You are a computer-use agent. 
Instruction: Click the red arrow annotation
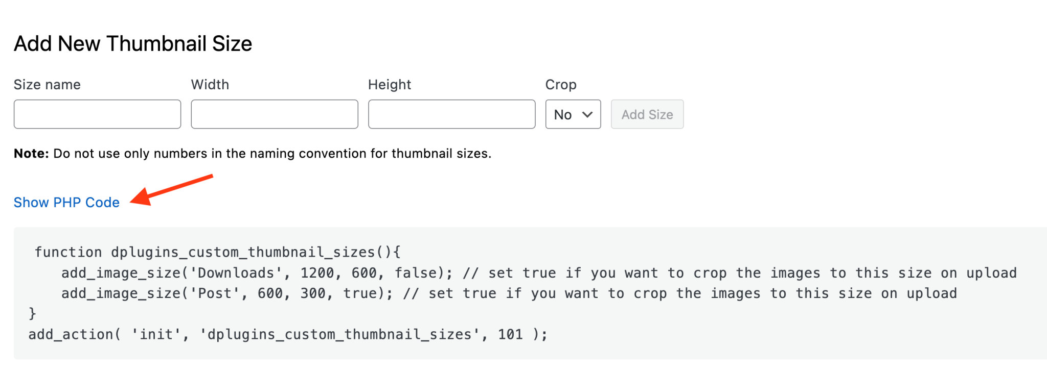point(171,190)
